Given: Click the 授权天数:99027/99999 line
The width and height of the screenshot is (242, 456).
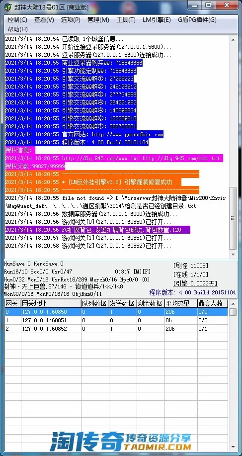Looking at the screenshot, I should click(35, 167).
